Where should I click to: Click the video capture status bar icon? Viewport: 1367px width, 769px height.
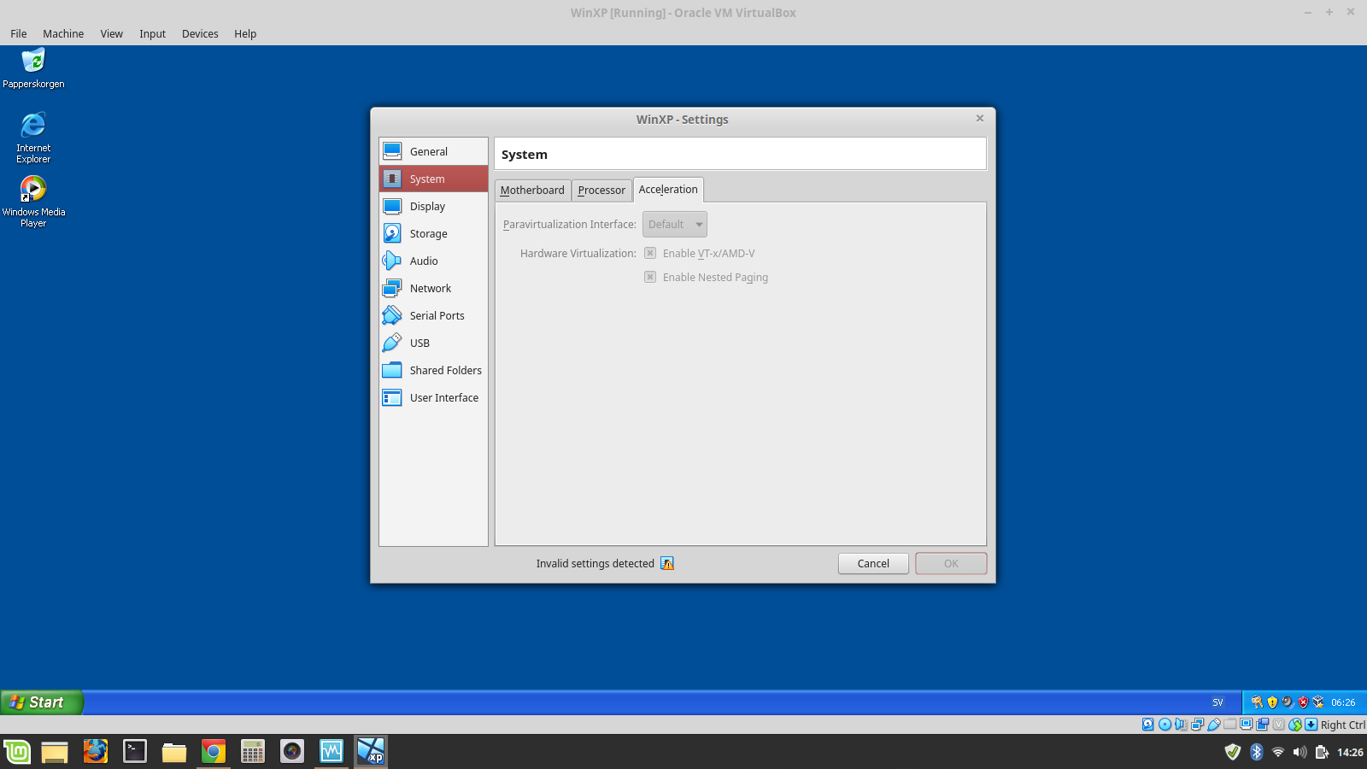(1263, 725)
